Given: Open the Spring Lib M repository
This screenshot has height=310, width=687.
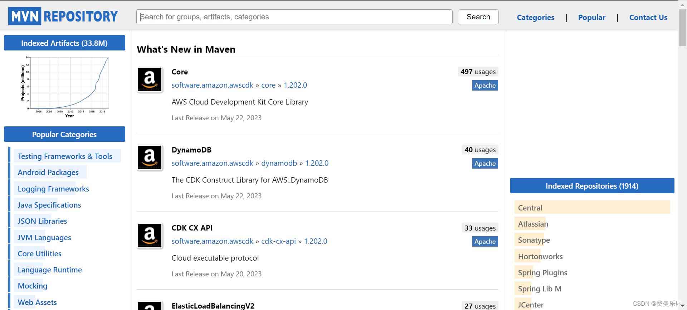Looking at the screenshot, I should click(540, 289).
